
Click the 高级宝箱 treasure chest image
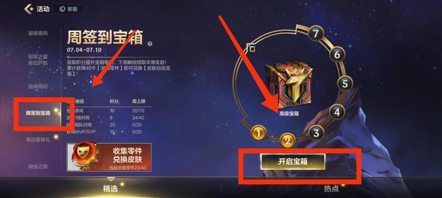click(289, 83)
